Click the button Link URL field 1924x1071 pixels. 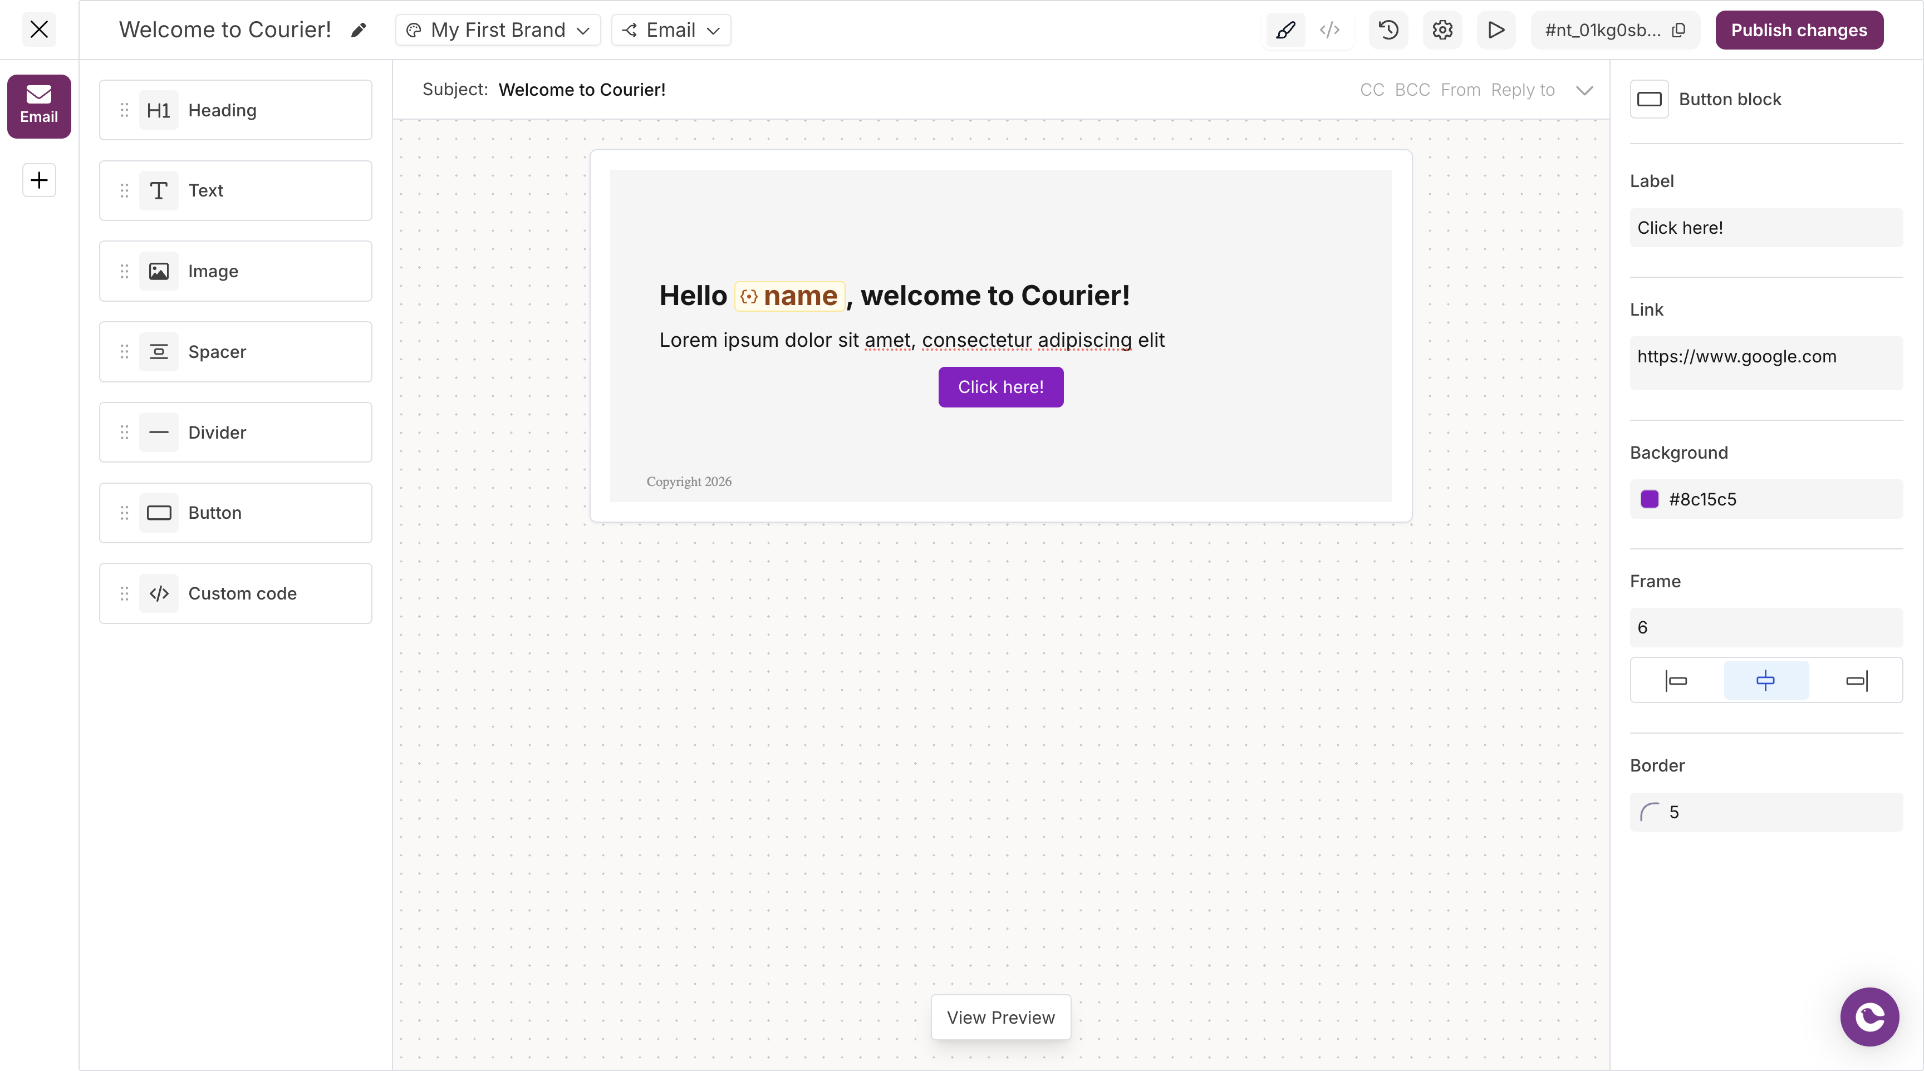[1766, 356]
